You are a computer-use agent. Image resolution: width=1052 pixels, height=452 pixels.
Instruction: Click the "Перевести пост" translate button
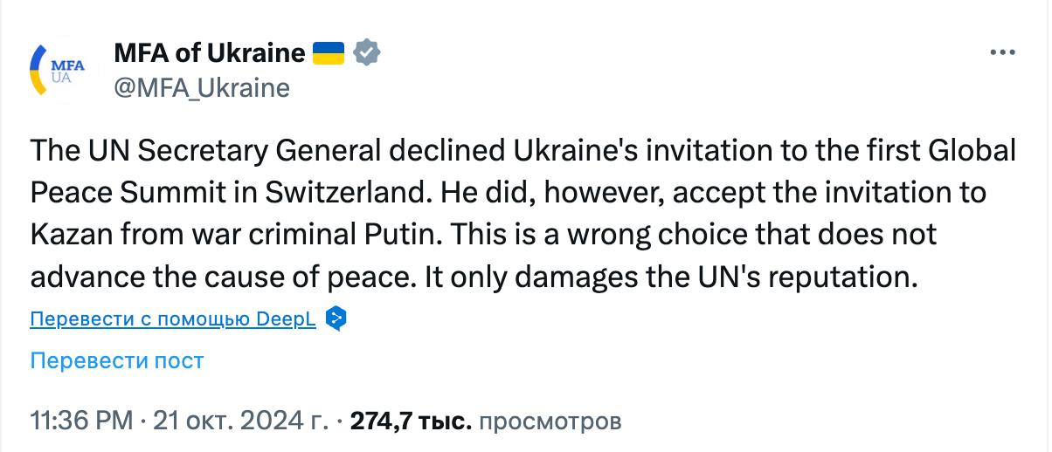(117, 360)
